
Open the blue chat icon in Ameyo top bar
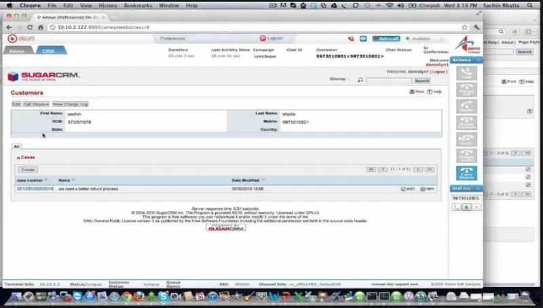[363, 39]
